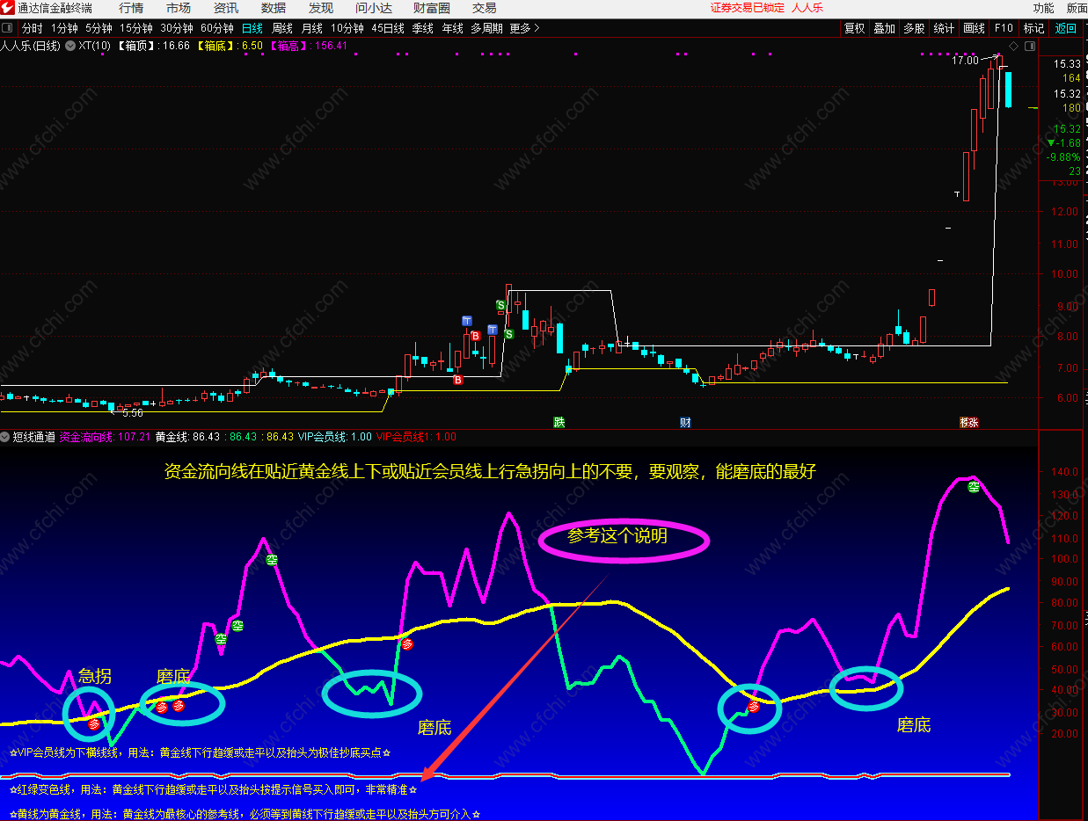Viewport: 1088px width, 821px height.
Task: Open the XT(10) indicator dropdown circle
Action: coord(70,45)
